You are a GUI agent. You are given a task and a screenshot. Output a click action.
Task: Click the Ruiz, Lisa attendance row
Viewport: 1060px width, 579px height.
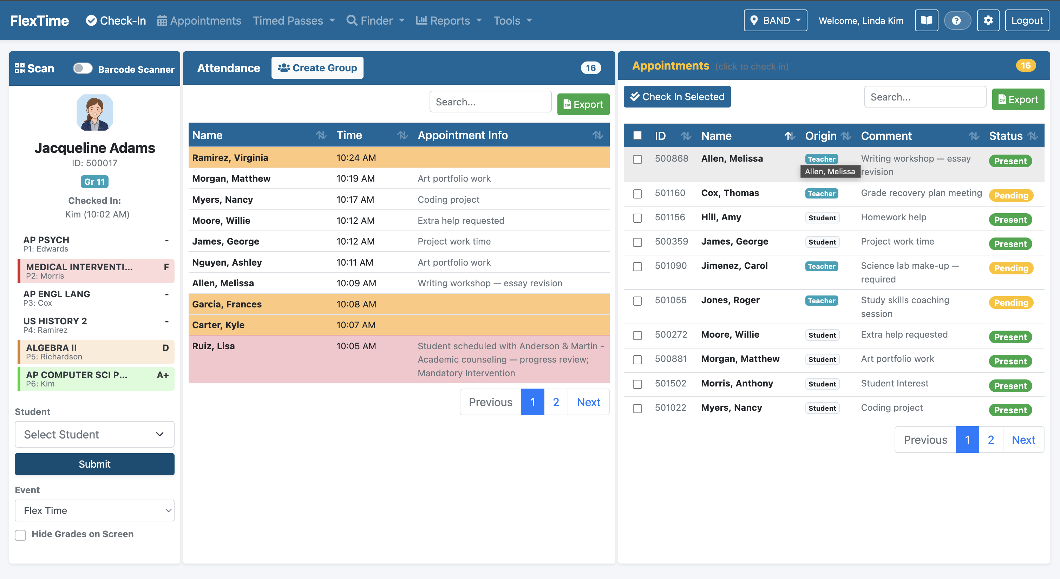(399, 359)
